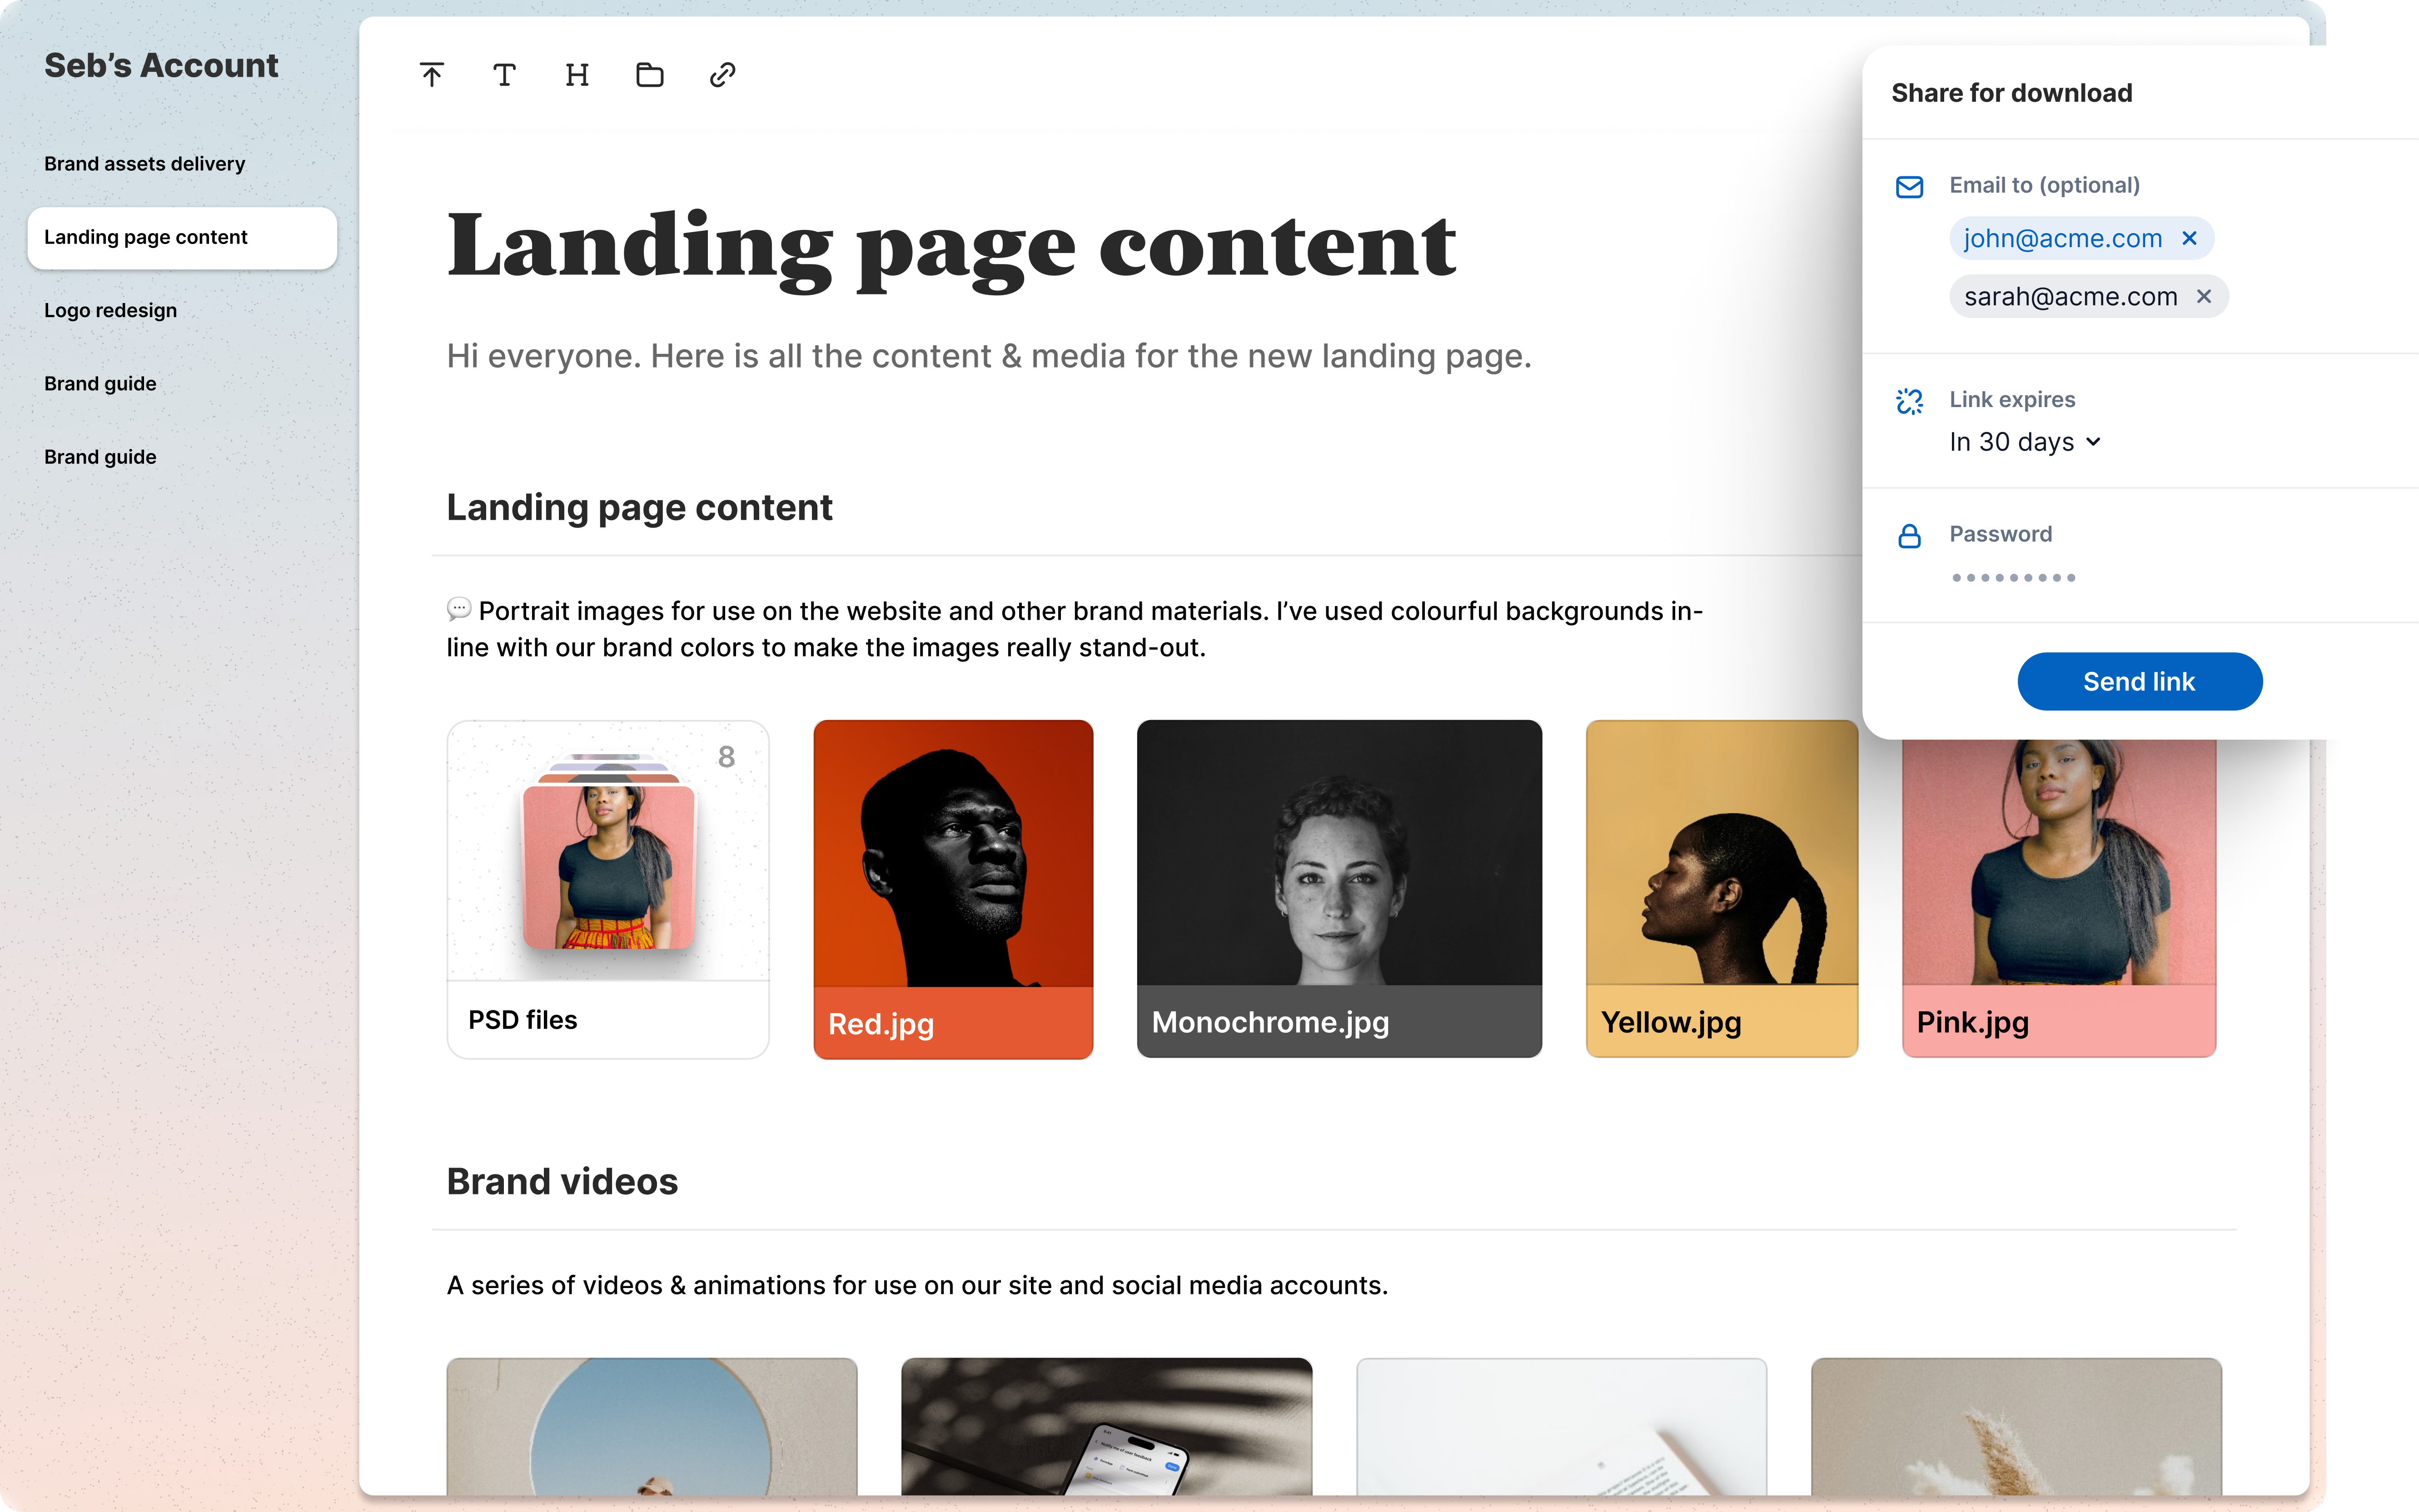
Task: Switch to the Landing page content section
Action: point(146,237)
